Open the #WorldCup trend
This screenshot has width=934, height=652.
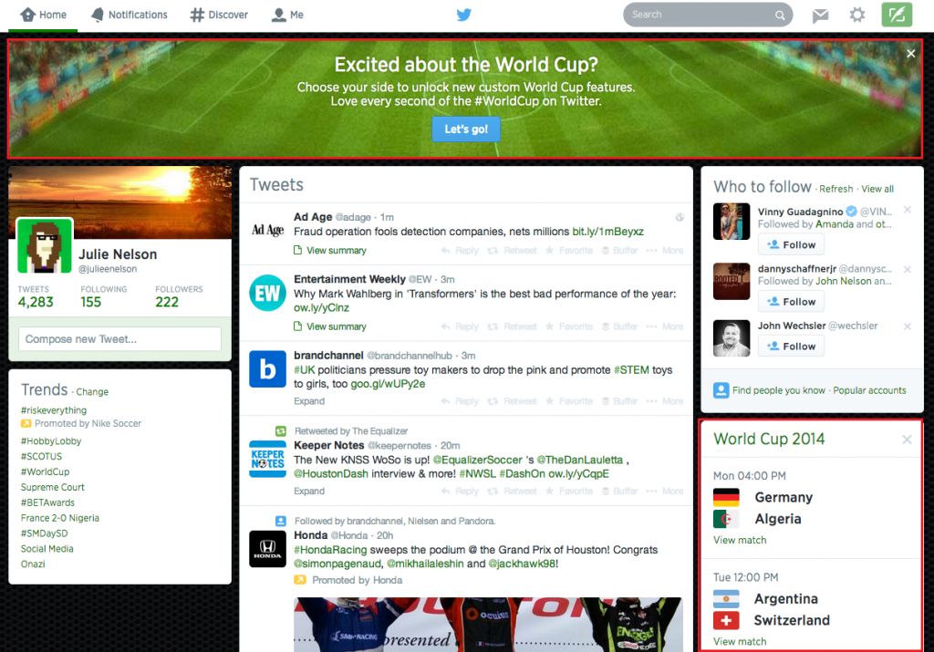click(46, 471)
